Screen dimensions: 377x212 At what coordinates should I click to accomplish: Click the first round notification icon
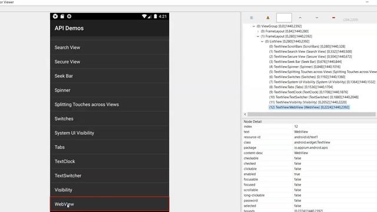tap(55, 16)
